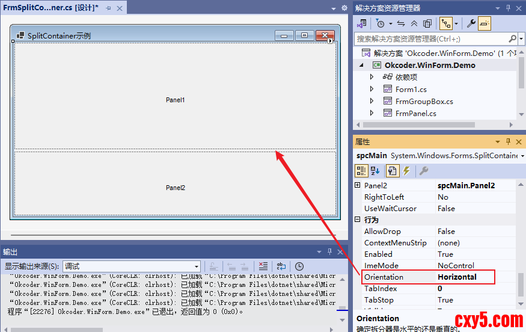Screen dimensions: 526x332
Task: Click Collapse All in Solution Explorer
Action: pyautogui.click(x=414, y=23)
